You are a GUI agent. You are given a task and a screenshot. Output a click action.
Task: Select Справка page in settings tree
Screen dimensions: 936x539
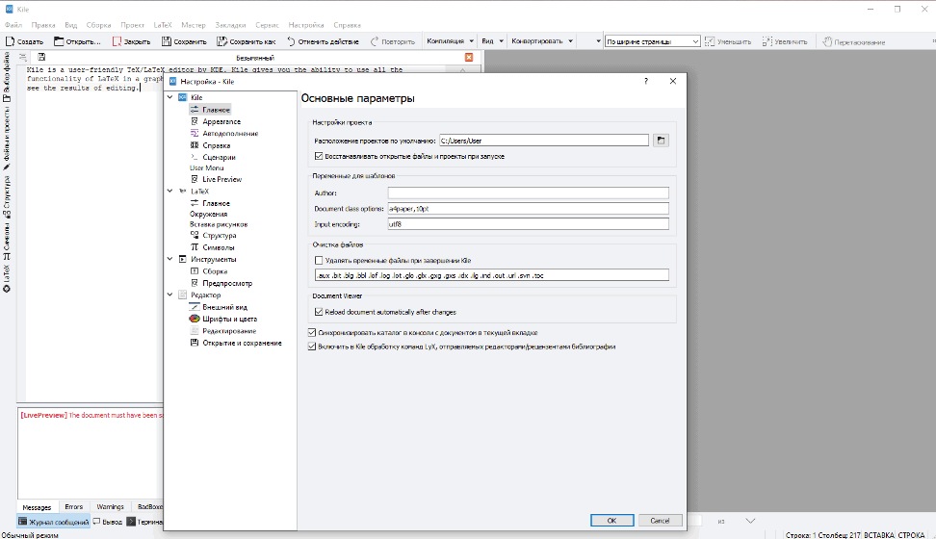[x=216, y=145]
